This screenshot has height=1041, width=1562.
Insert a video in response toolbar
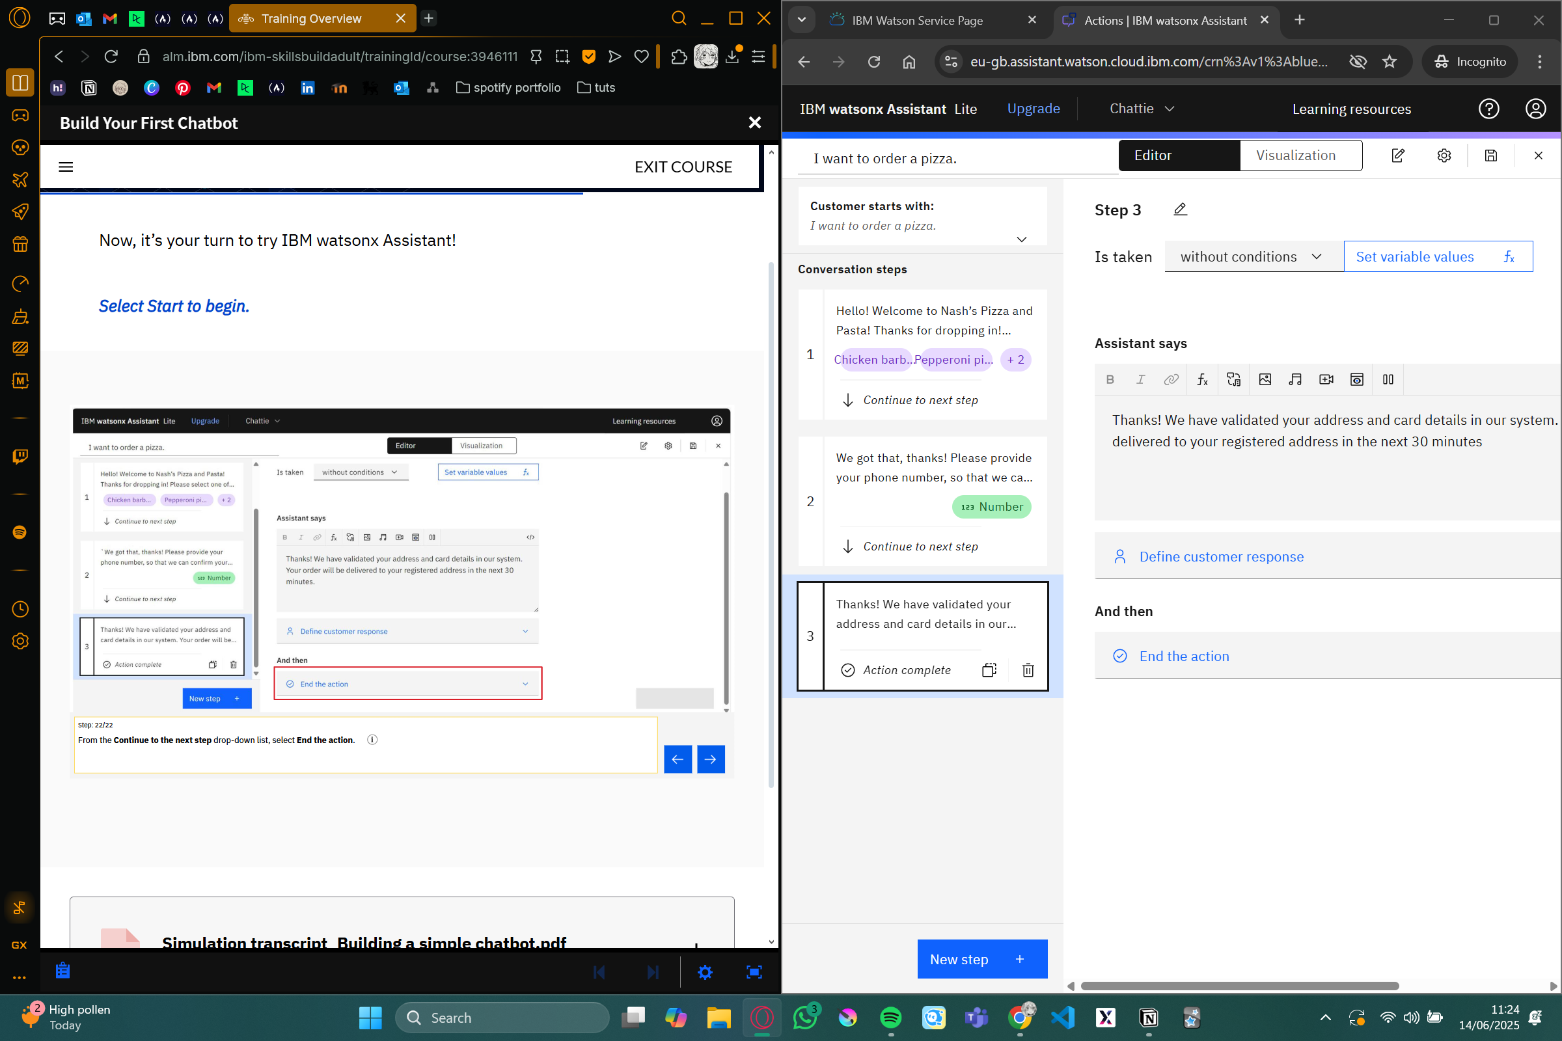click(1326, 379)
